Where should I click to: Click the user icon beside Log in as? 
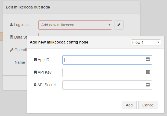[11, 25]
